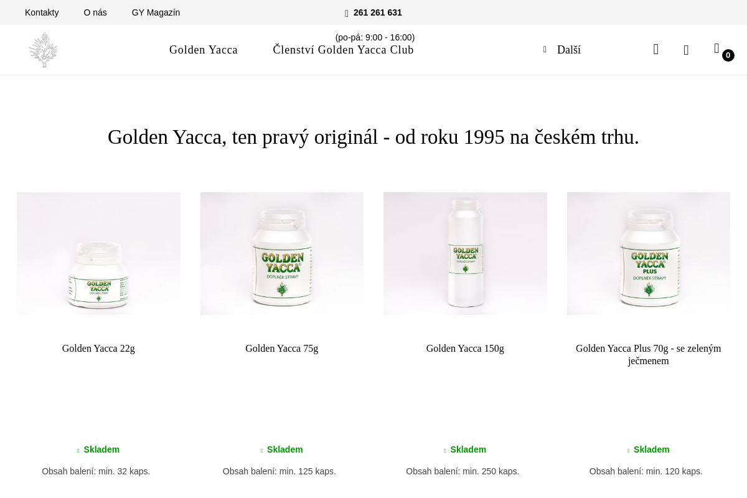This screenshot has width=747, height=498.
Task: Click the Golden Yacca 22g product title
Action: (x=98, y=349)
